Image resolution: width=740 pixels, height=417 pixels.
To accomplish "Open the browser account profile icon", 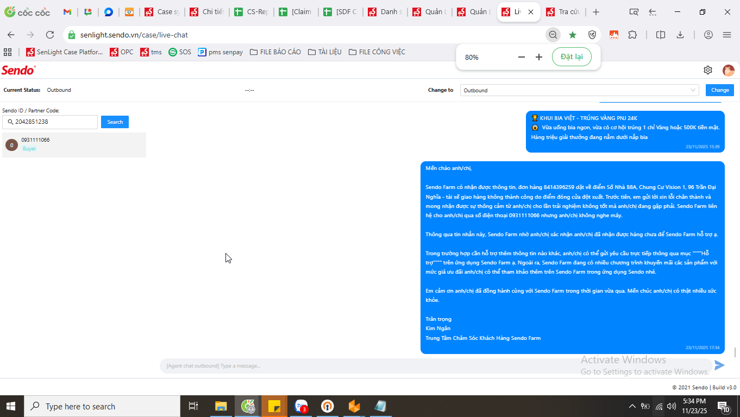I will click(x=708, y=35).
